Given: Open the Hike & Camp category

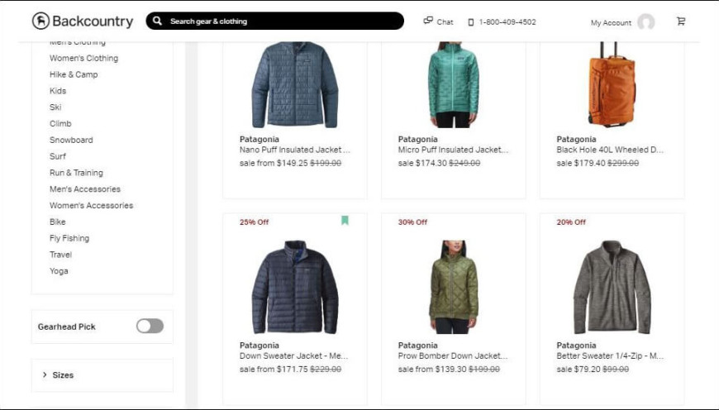Looking at the screenshot, I should pos(74,74).
